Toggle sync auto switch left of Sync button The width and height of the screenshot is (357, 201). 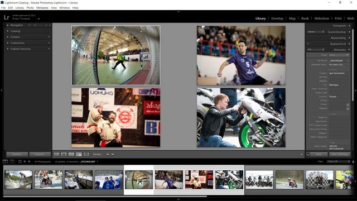pos(308,154)
